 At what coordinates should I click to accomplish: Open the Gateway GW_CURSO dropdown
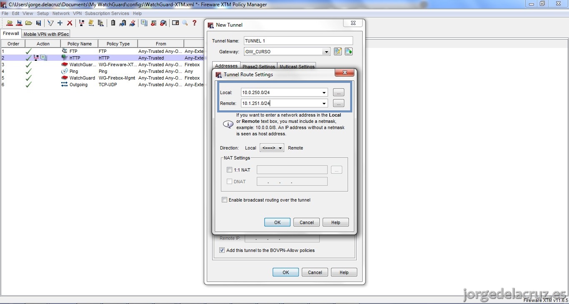pos(326,52)
